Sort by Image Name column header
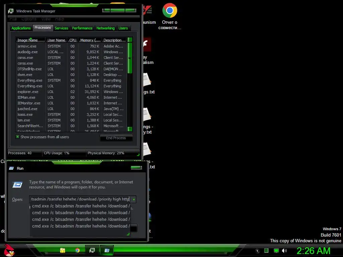 (x=30, y=40)
